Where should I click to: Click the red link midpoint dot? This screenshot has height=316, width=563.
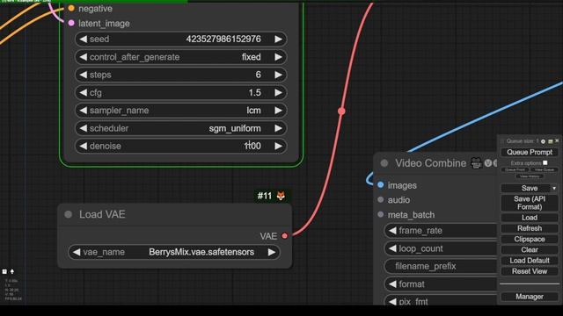pos(341,111)
